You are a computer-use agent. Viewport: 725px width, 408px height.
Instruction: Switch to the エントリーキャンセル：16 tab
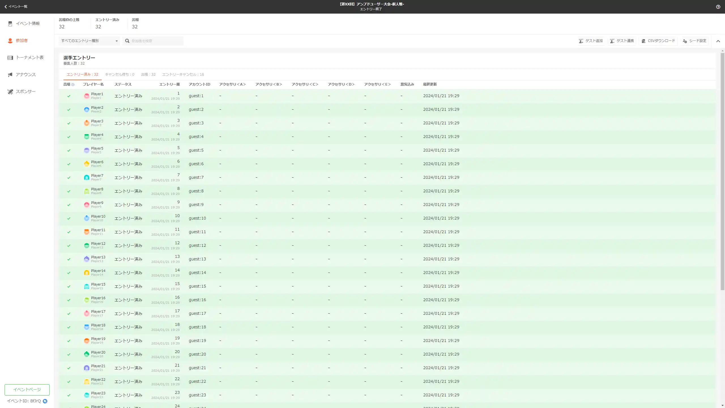point(183,75)
